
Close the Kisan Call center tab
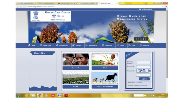[117, 3]
